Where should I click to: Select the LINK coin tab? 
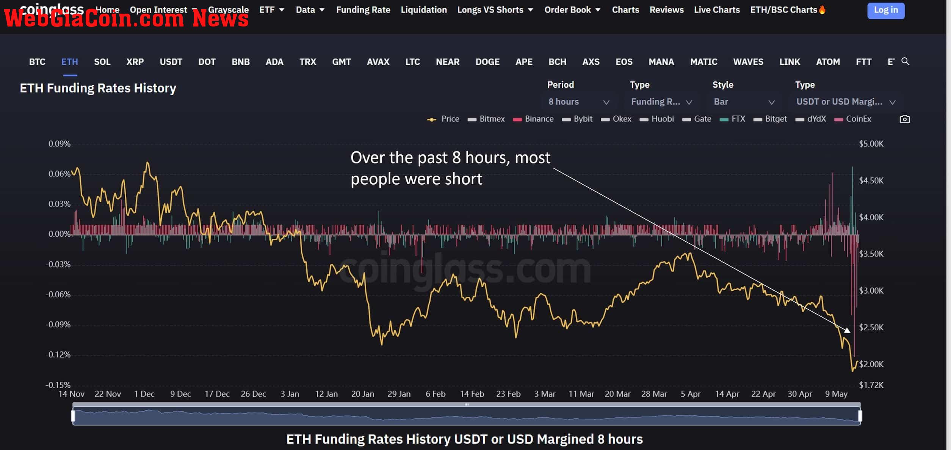(x=790, y=62)
